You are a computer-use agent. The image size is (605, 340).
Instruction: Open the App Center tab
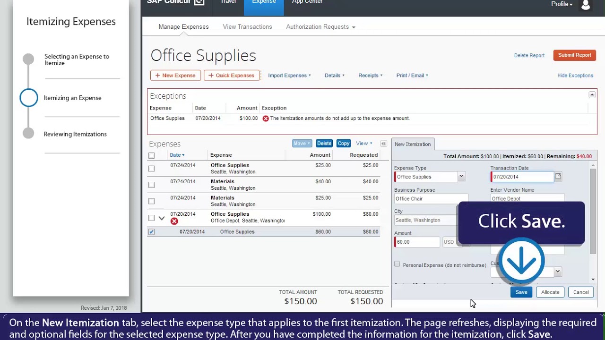click(307, 3)
